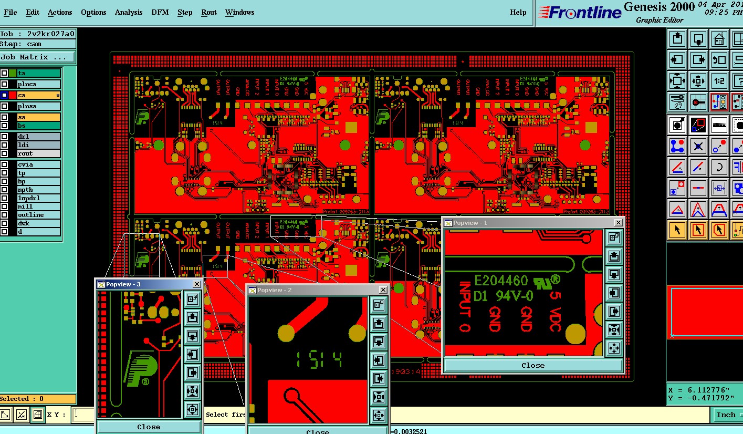Click Close button in Popview - 1
Image resolution: width=743 pixels, height=434 pixels.
coord(533,365)
